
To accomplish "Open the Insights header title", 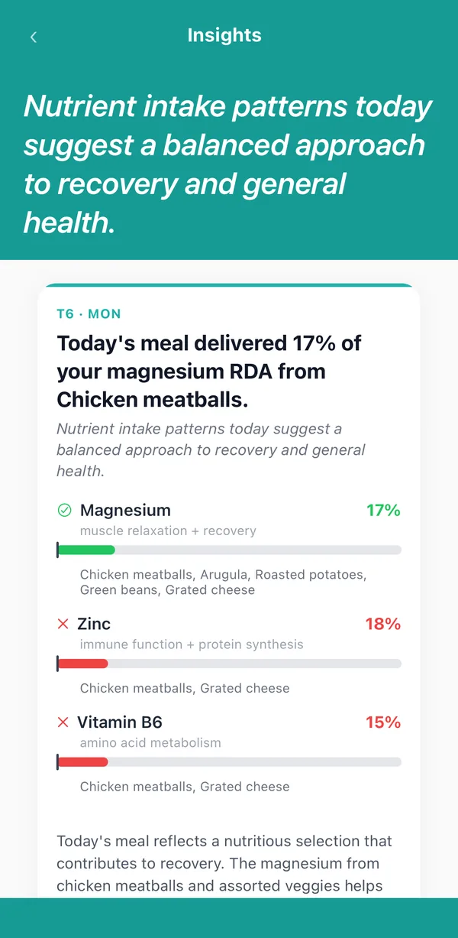I will (224, 35).
